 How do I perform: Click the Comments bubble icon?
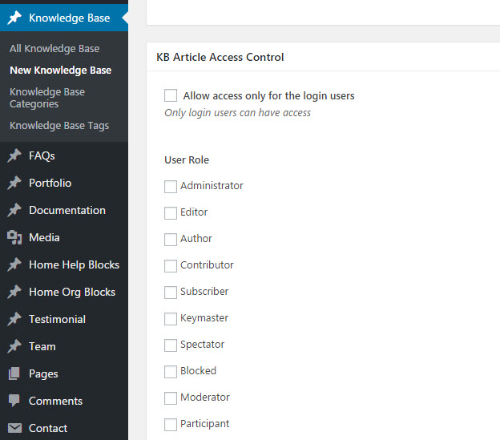coord(14,402)
